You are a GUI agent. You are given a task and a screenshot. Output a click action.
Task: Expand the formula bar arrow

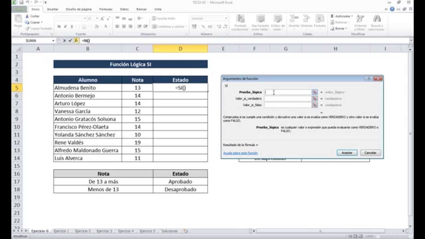411,40
